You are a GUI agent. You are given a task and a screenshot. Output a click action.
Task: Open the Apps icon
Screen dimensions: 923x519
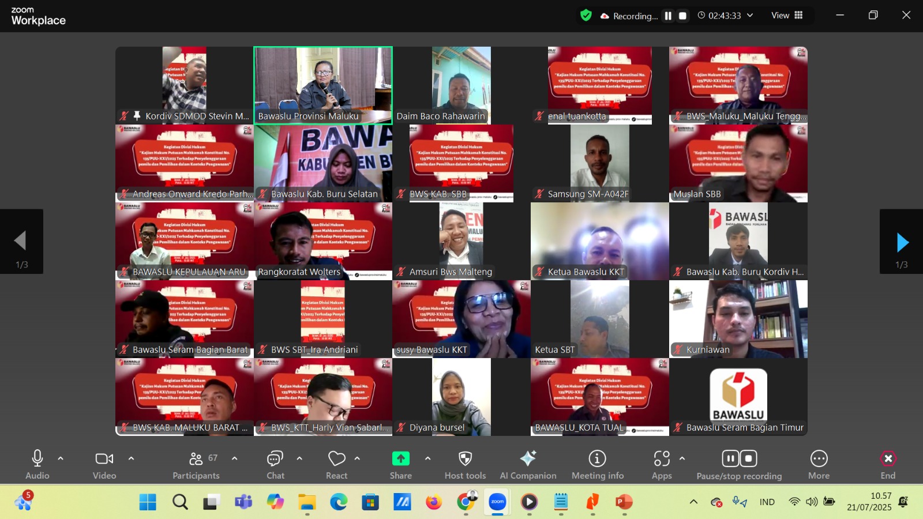662,459
